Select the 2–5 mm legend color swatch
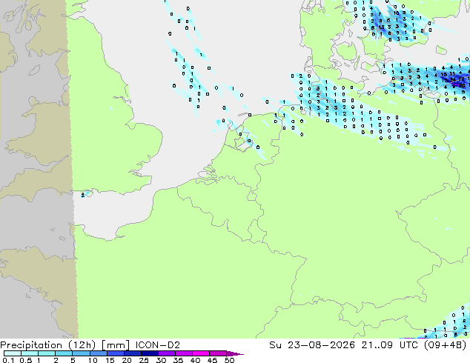470x363 pixels. pyautogui.click(x=64, y=353)
